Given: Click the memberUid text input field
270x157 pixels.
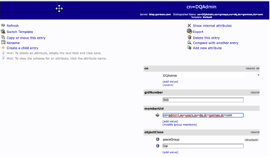Looking at the screenshot, I should coord(203,115).
